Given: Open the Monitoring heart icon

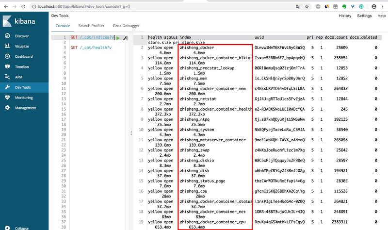Looking at the screenshot, I should click(7, 98).
